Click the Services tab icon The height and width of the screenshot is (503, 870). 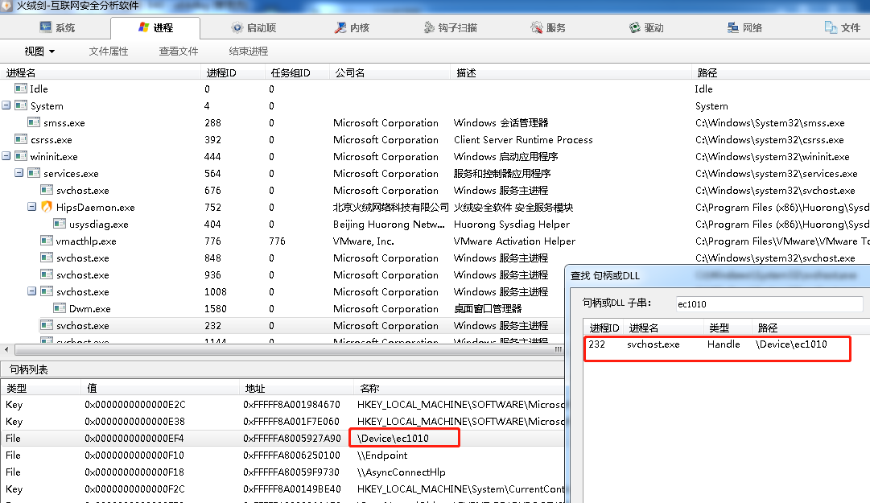coord(537,27)
